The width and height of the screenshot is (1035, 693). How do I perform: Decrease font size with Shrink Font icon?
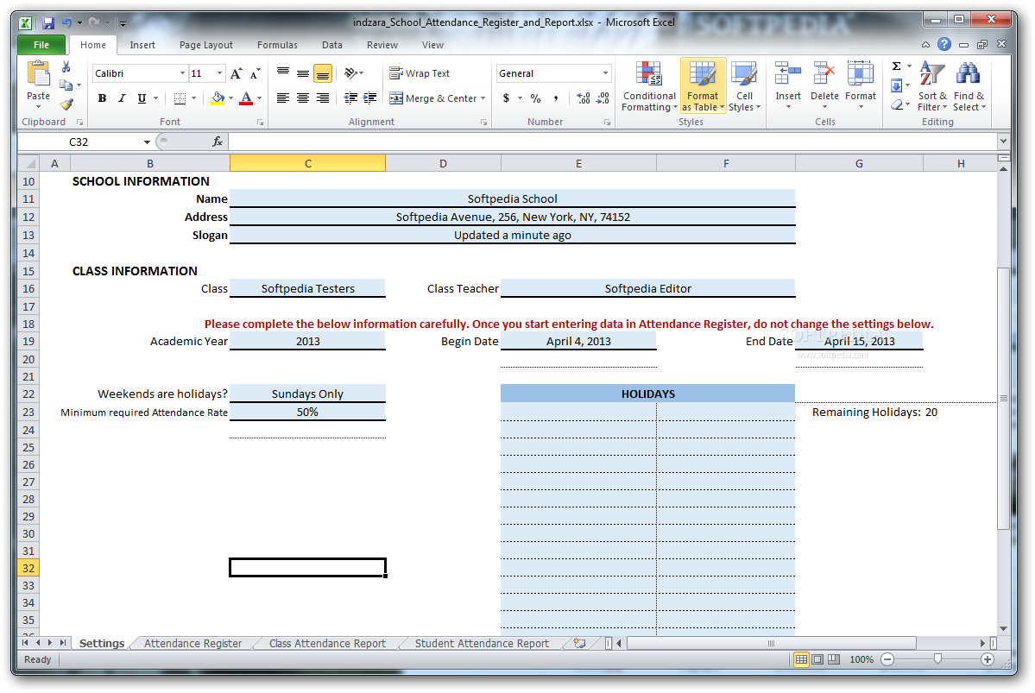point(255,73)
